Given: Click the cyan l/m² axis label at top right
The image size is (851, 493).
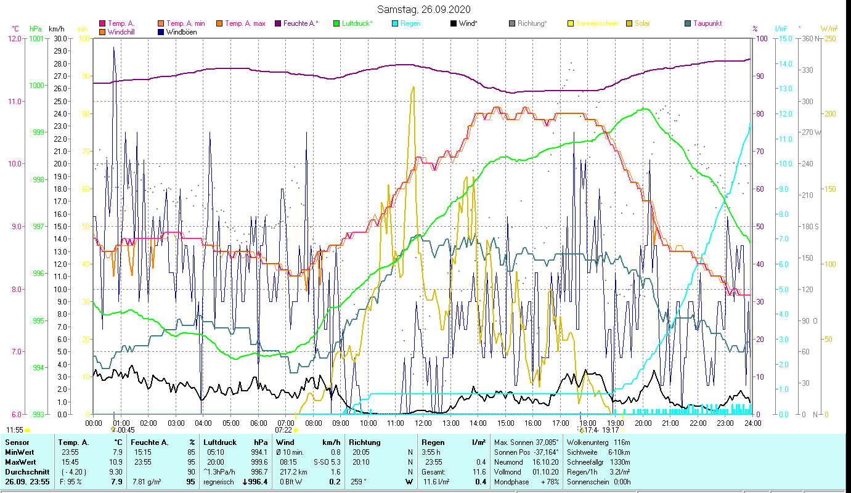Looking at the screenshot, I should point(781,29).
